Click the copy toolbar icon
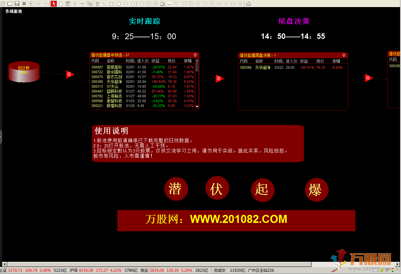The image size is (401, 274). pos(141,4)
